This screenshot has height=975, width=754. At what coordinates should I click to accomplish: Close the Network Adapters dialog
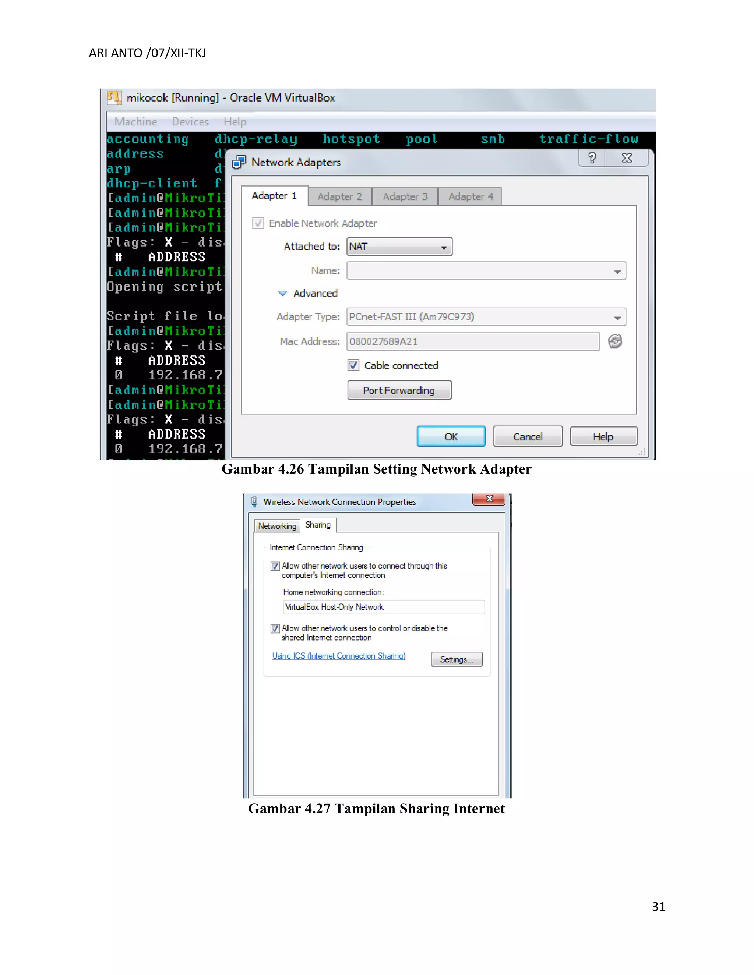point(627,158)
